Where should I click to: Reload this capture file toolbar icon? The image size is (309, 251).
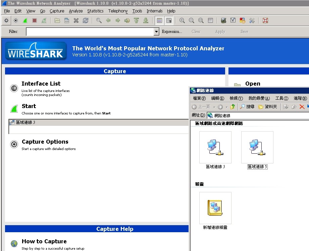point(86,20)
